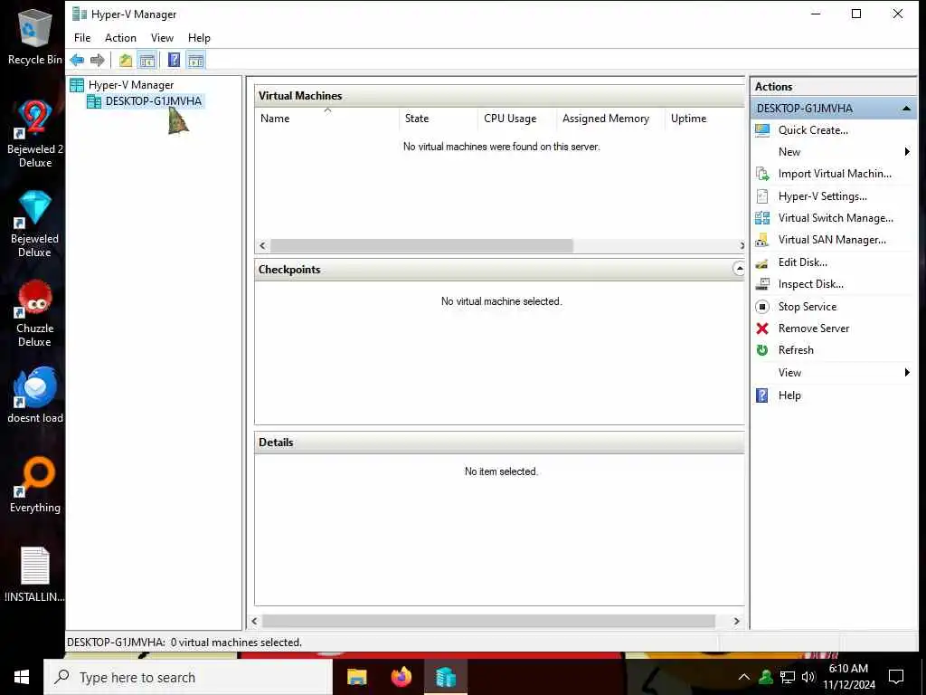
Task: Expand the New submenu in Actions
Action: (833, 152)
